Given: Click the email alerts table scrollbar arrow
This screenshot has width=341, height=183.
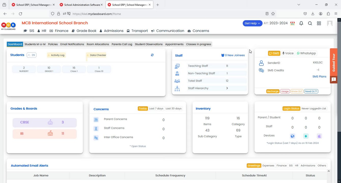Looking at the screenshot, I should coord(329,171).
